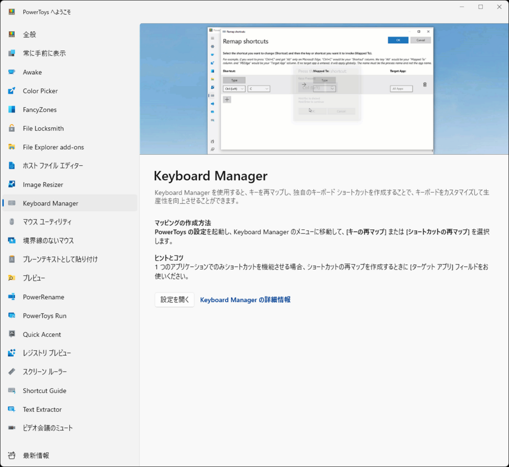Click the PowerToys logo in title bar
This screenshot has width=509, height=467.
pos(12,12)
